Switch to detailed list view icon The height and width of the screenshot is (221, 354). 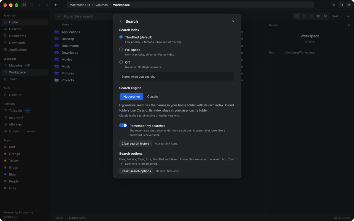297,16
